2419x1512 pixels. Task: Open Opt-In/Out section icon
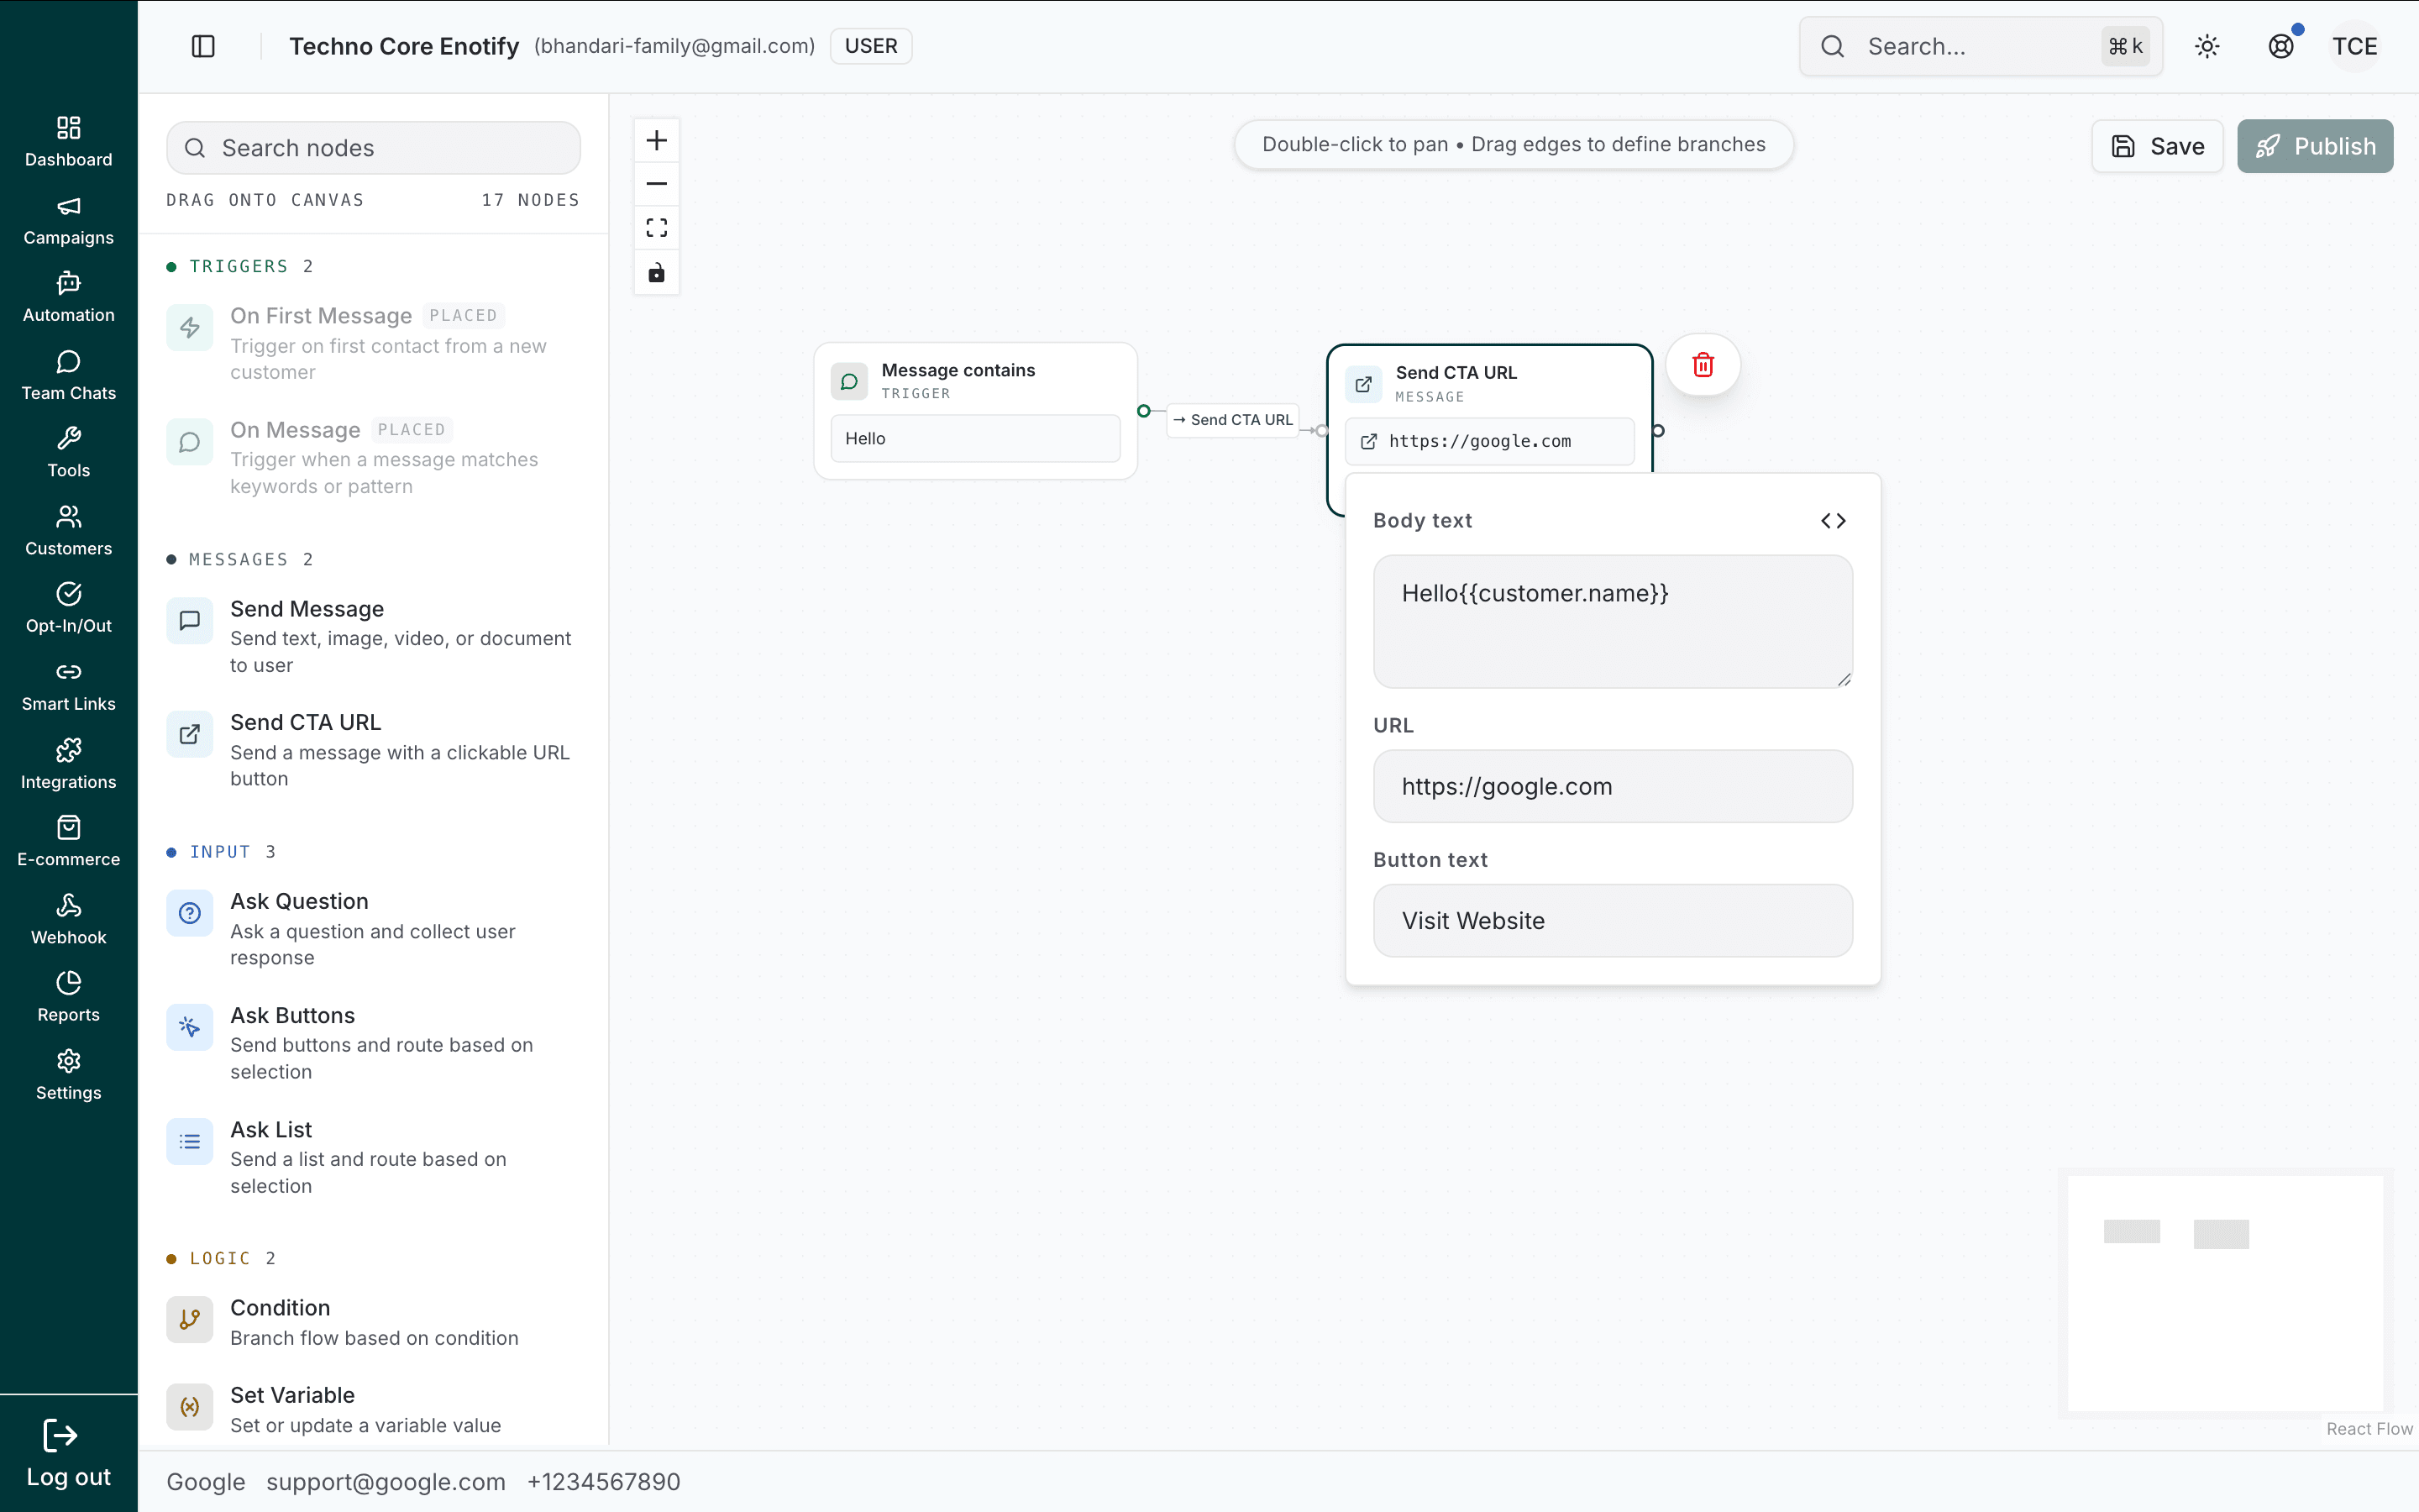tap(69, 594)
